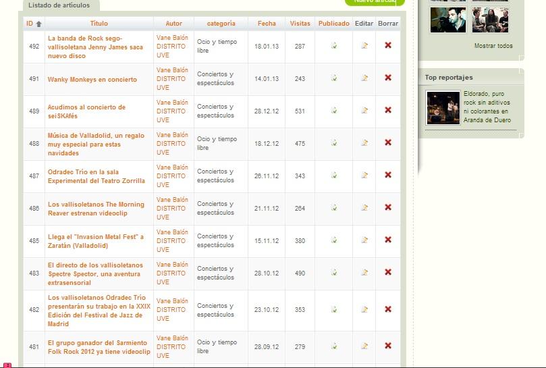This screenshot has width=546, height=368.
Task: Delete article 481 with the red X
Action: (x=388, y=346)
